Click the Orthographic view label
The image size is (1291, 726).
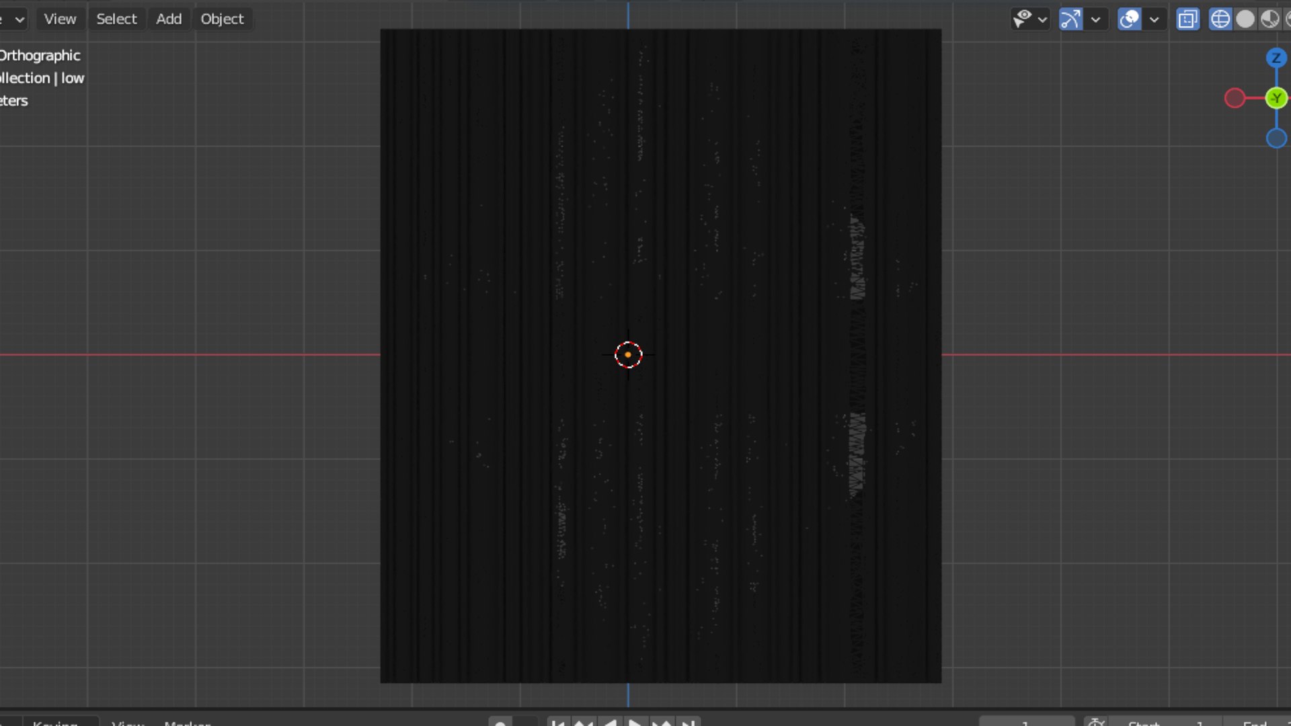pos(40,55)
